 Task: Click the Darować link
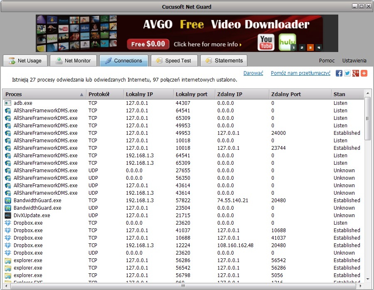click(253, 73)
